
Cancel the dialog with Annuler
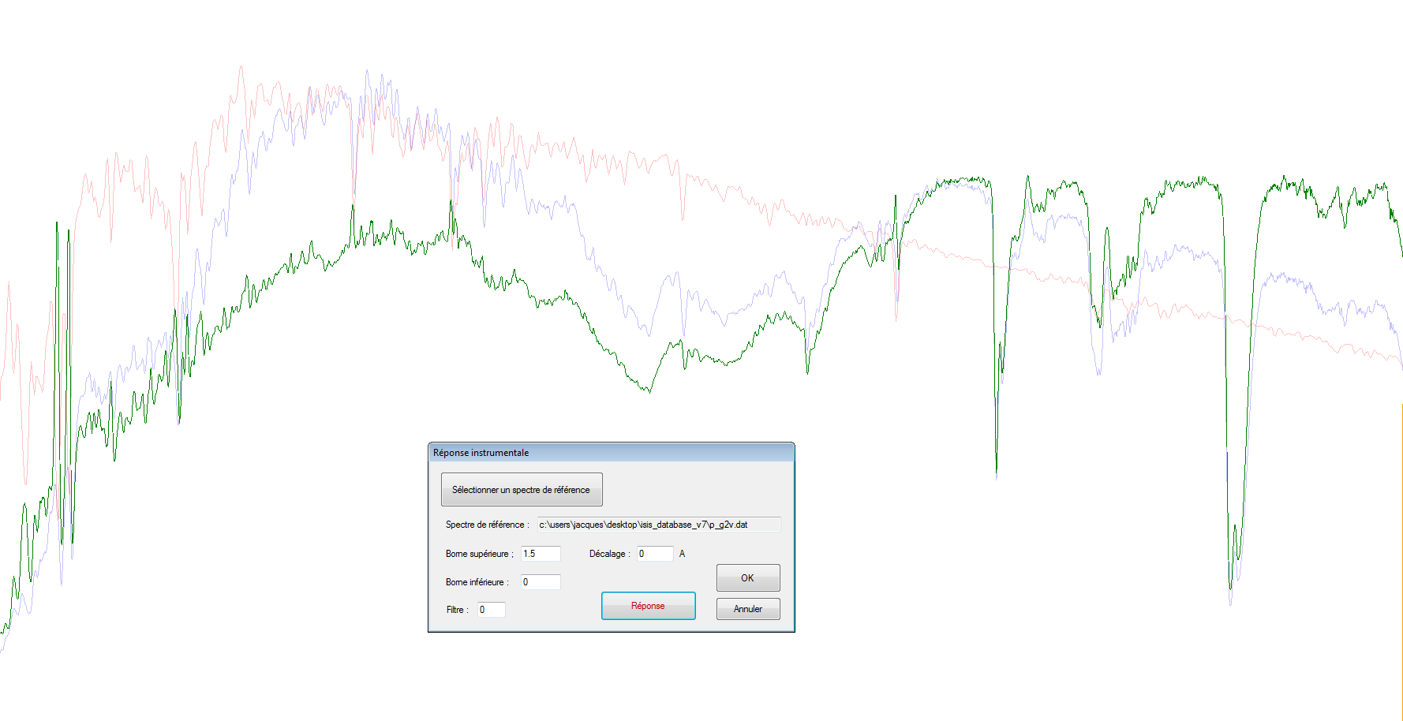747,609
